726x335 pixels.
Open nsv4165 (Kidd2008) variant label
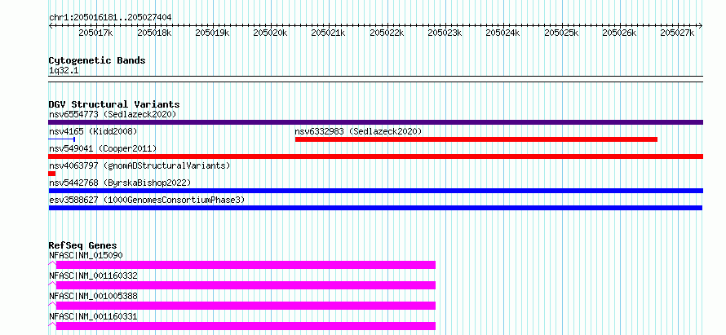click(x=93, y=131)
